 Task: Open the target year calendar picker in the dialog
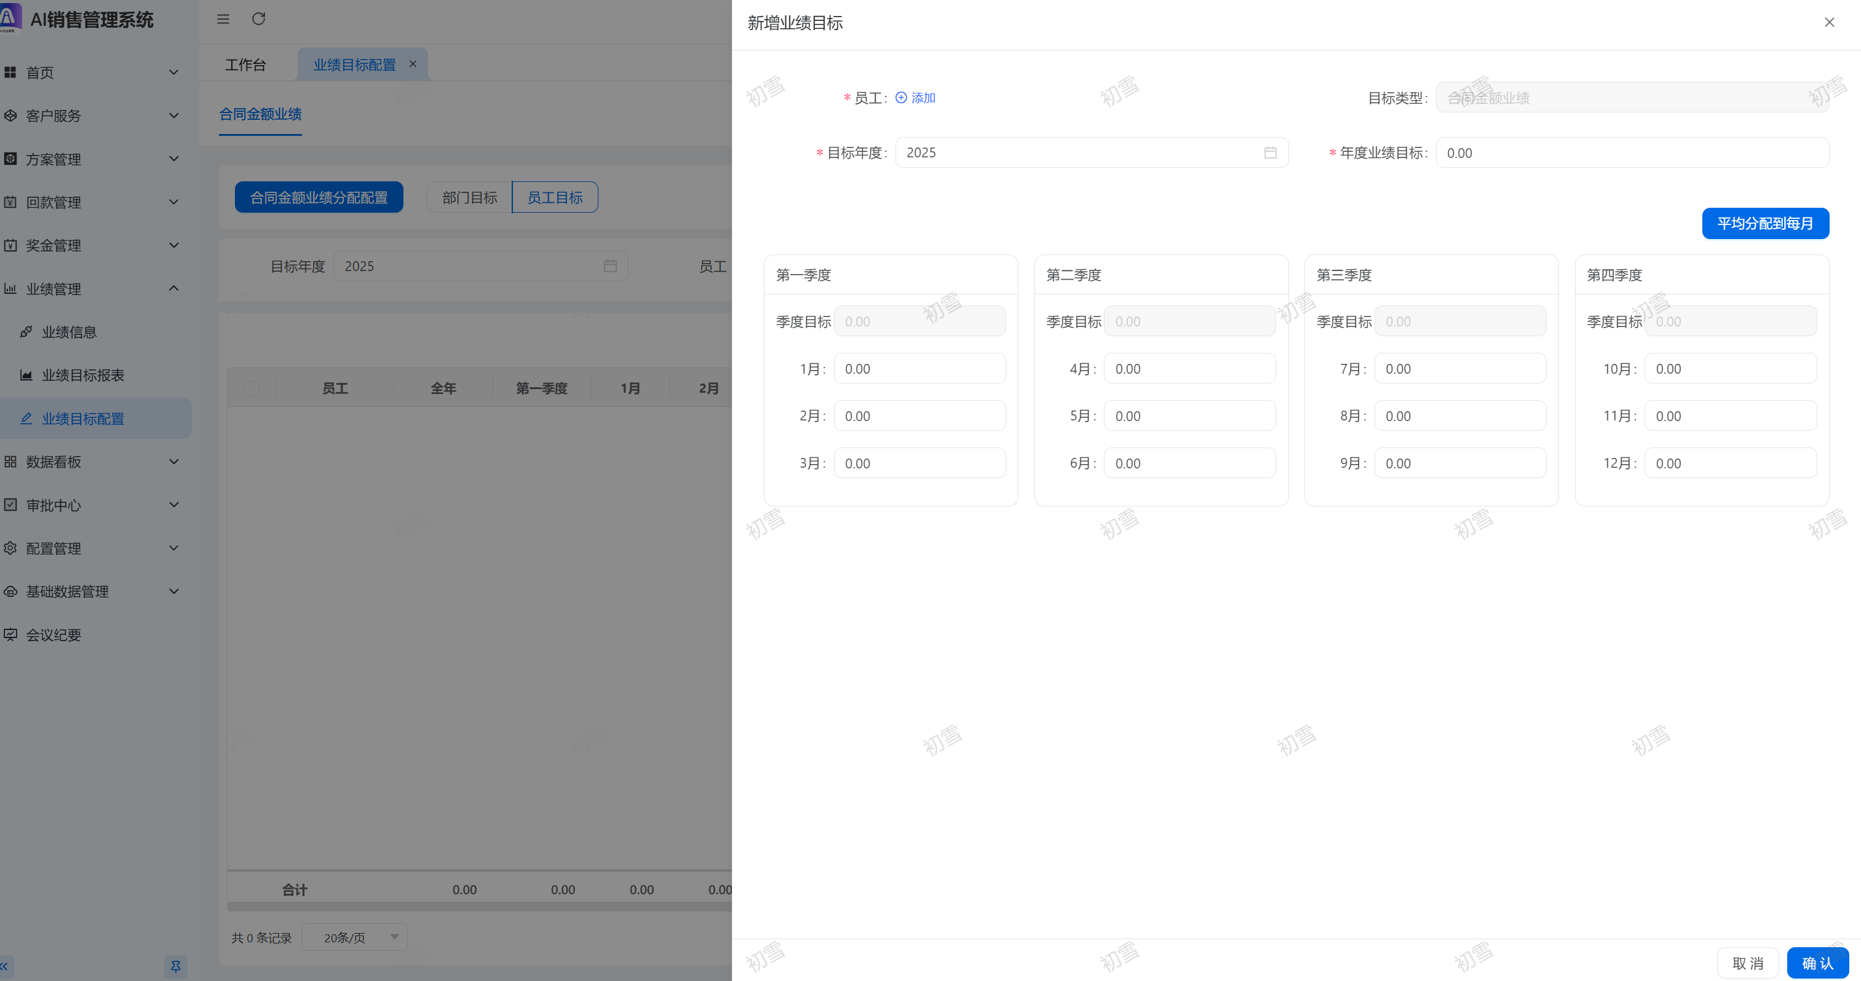(1270, 152)
